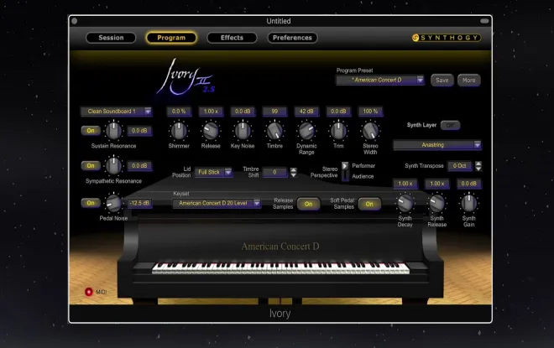
Task: Select the Program tab
Action: tap(171, 38)
